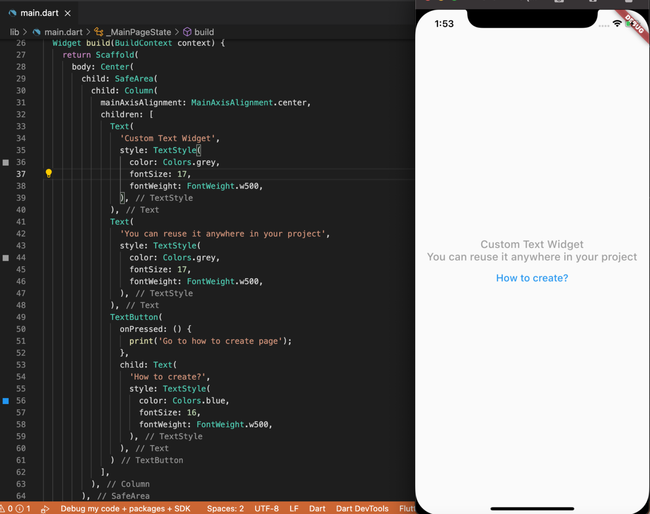Open grey color swatch on line 36

click(6, 162)
